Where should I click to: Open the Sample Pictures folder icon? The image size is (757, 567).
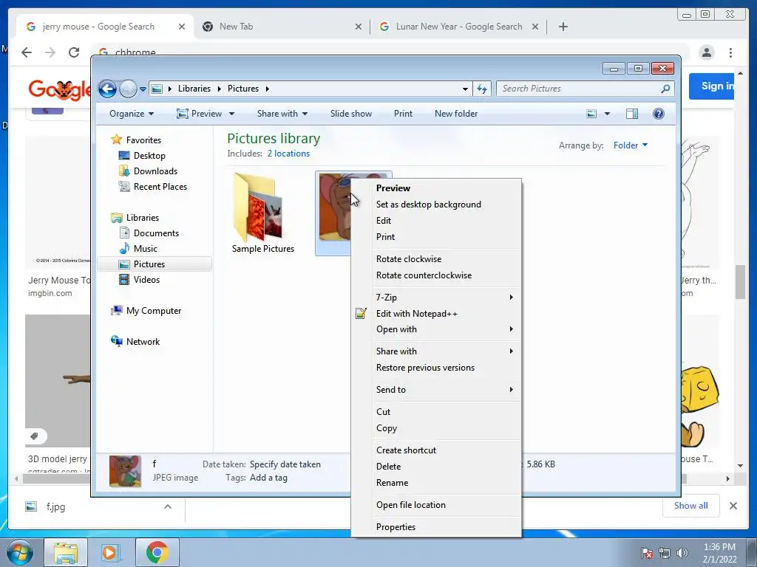258,207
